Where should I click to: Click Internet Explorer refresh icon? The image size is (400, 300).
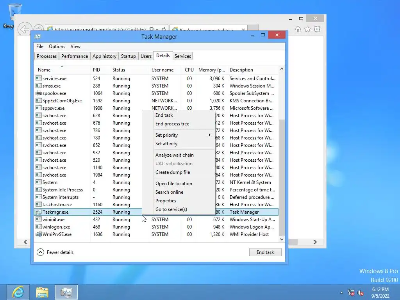[164, 29]
